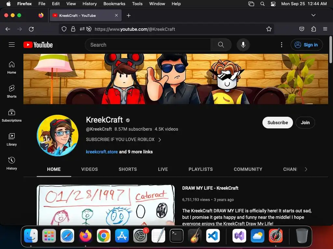The height and width of the screenshot is (249, 333).
Task: Open Save to Pocket
Action: pos(301,29)
